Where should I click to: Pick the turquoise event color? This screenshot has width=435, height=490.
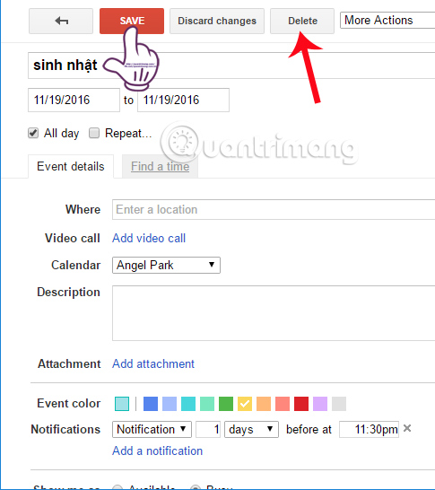[188, 404]
